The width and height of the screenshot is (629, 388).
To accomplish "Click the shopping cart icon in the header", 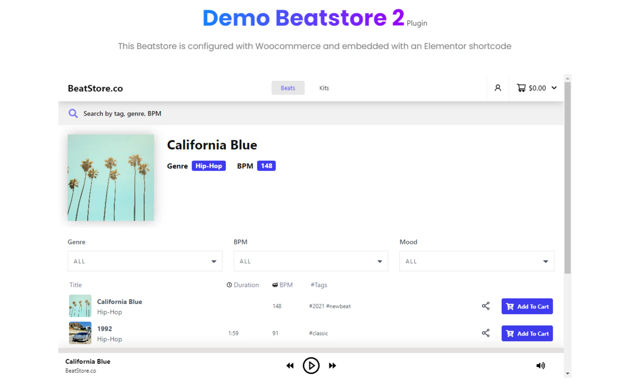I will click(521, 88).
